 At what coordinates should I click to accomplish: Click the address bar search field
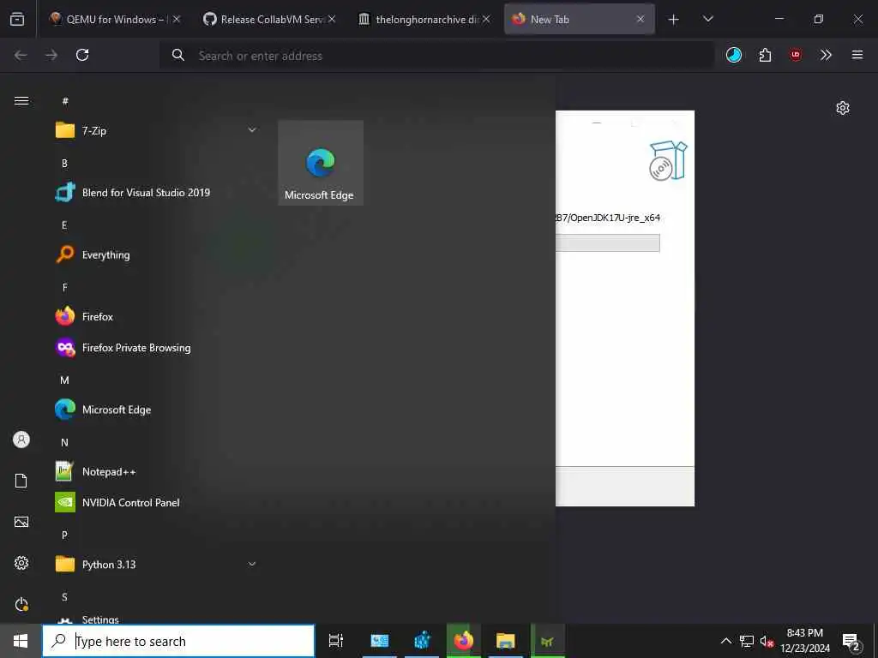tap(436, 56)
